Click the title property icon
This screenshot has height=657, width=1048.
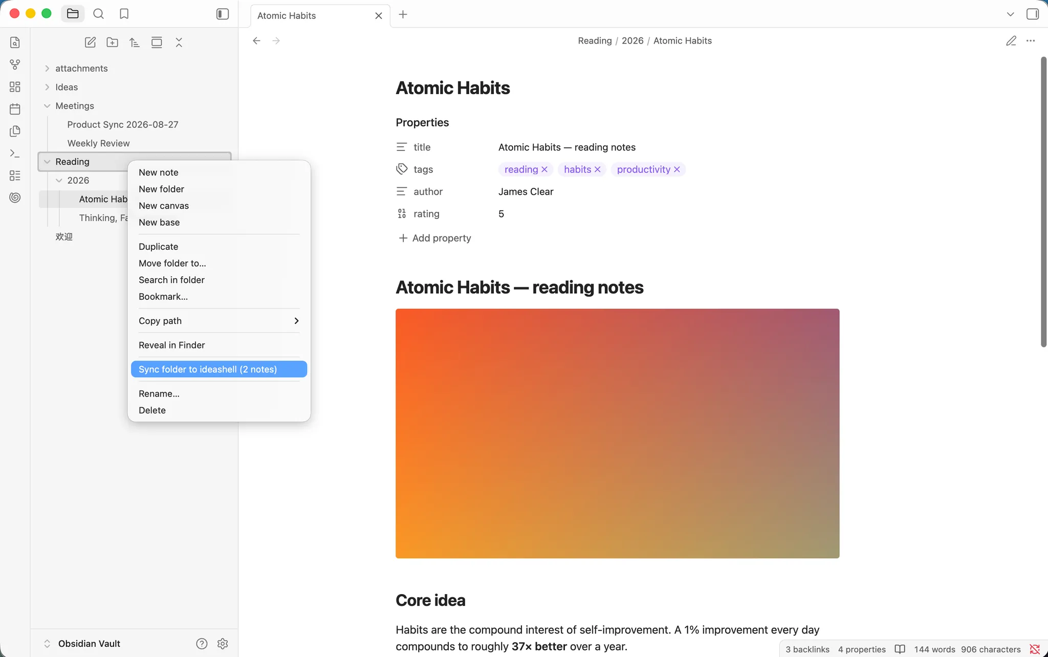tap(402, 147)
